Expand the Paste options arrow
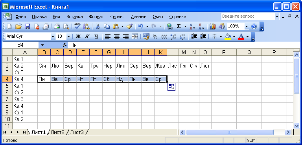Viewport: 302px width, 145px height. click(x=122, y=26)
